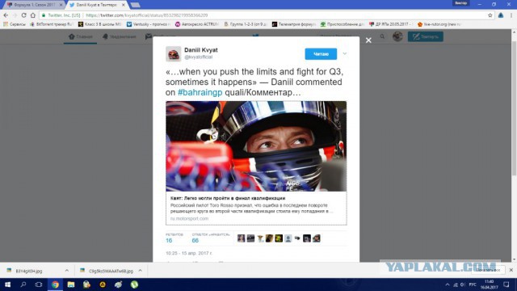View the 66 likes count
This screenshot has width=517, height=291.
pyautogui.click(x=195, y=241)
